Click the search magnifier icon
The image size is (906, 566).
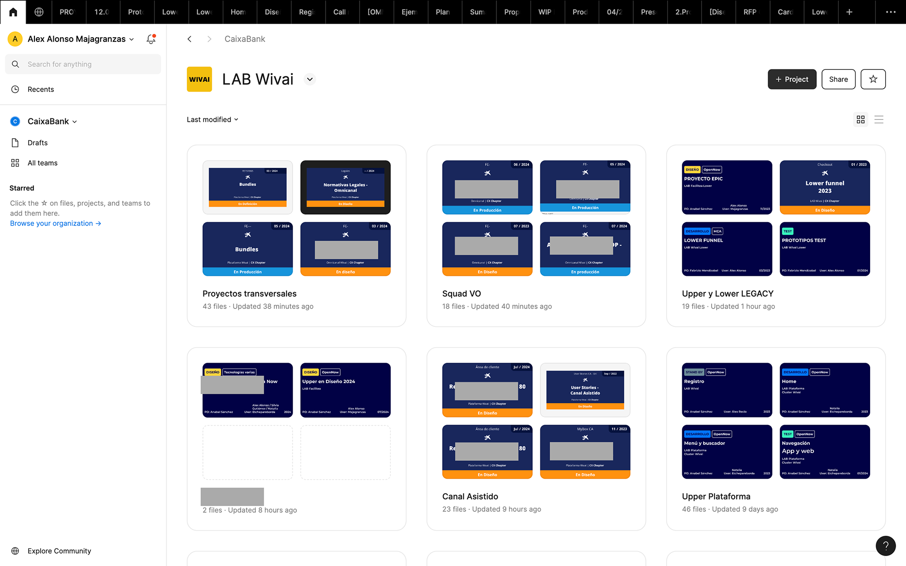16,64
